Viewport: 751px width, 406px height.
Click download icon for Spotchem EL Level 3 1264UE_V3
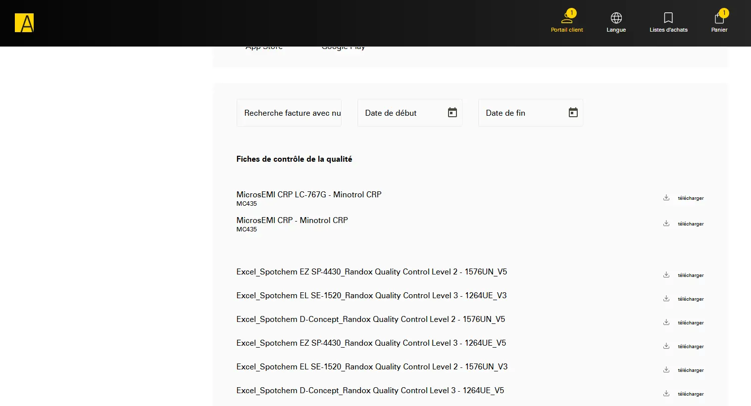(666, 299)
